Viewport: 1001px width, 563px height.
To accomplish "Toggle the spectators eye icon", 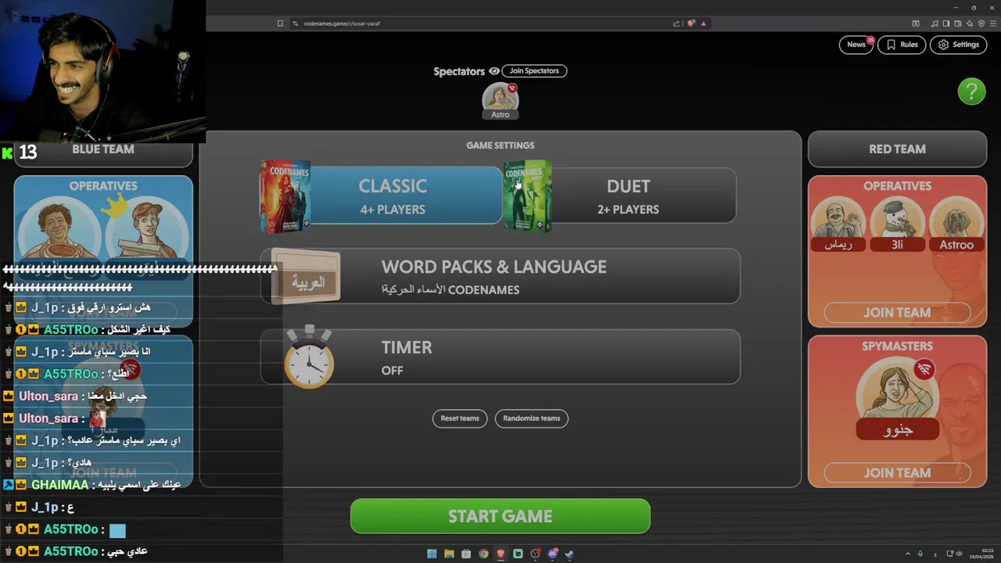I will click(x=493, y=71).
